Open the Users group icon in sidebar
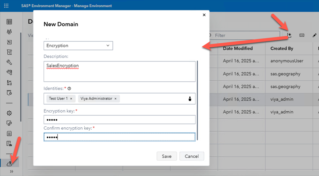319x176 pixels. 9,32
